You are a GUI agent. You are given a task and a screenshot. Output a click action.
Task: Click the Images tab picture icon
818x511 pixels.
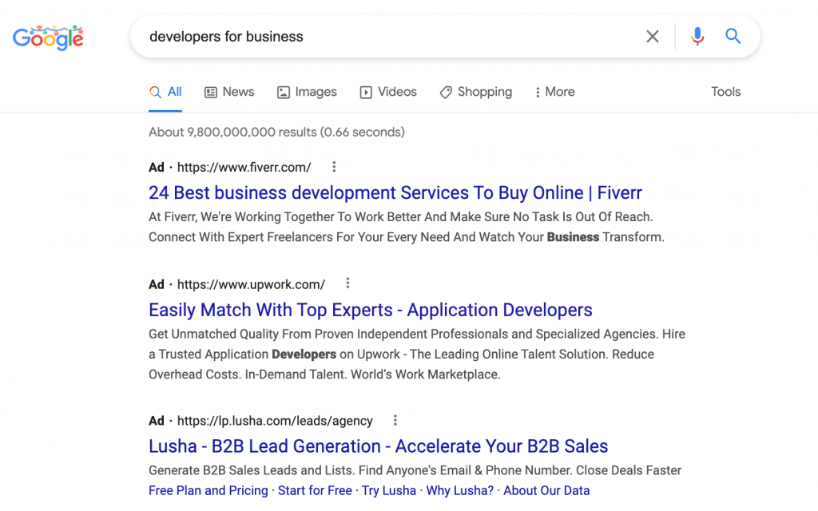click(x=284, y=93)
